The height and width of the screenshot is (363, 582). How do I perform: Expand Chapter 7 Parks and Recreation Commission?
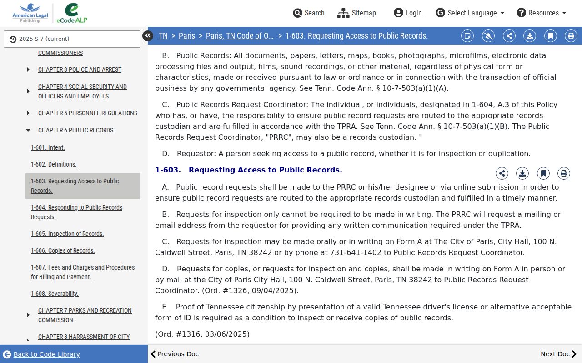tap(28, 315)
